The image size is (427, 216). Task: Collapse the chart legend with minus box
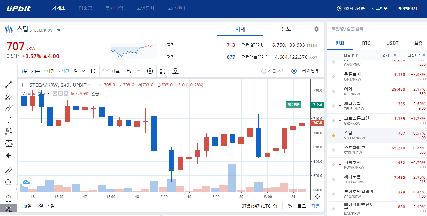(x=24, y=85)
